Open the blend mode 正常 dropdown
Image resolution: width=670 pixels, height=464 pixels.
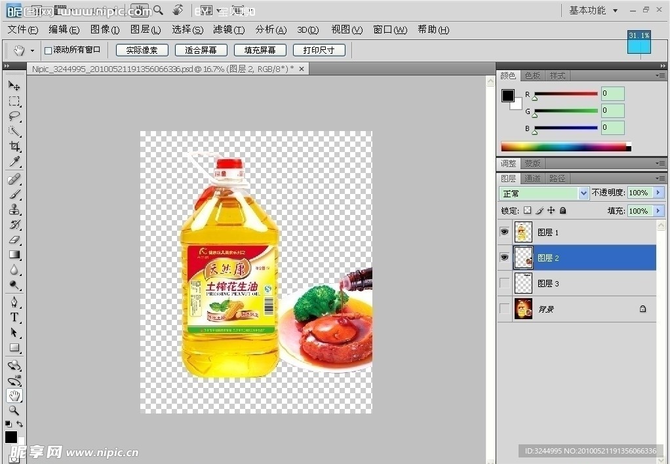point(583,193)
